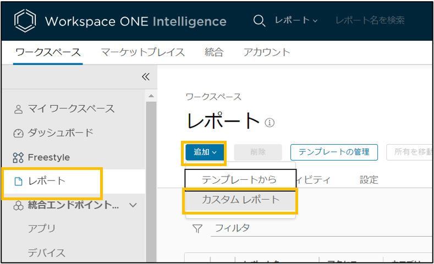Image resolution: width=434 pixels, height=264 pixels.
Task: Open the アカウント tab
Action: click(267, 52)
